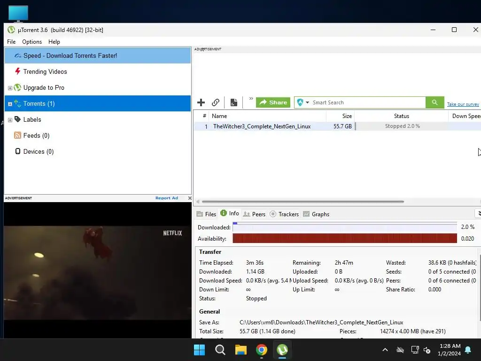
Task: Open the File menu
Action: [x=11, y=42]
